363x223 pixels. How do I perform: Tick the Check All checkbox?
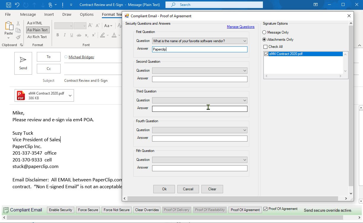tap(266, 47)
